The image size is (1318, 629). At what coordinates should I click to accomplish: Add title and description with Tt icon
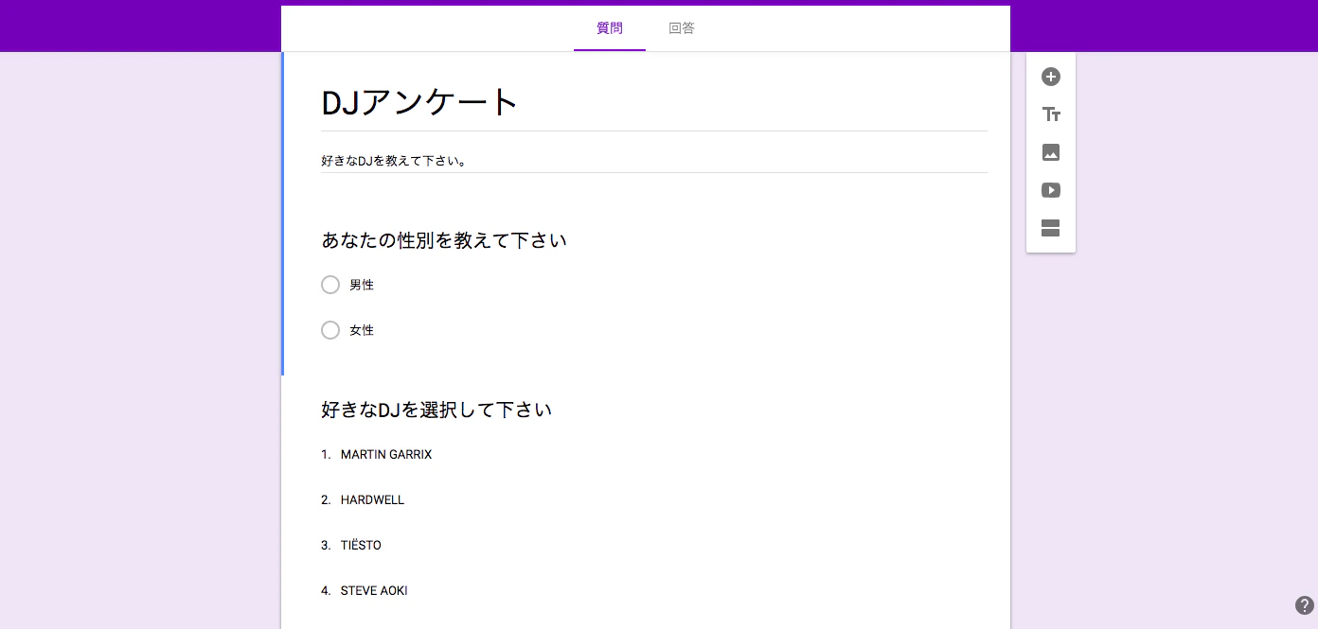pos(1051,114)
